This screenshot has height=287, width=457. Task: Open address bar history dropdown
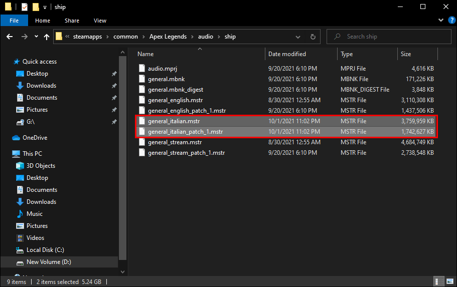(x=299, y=37)
